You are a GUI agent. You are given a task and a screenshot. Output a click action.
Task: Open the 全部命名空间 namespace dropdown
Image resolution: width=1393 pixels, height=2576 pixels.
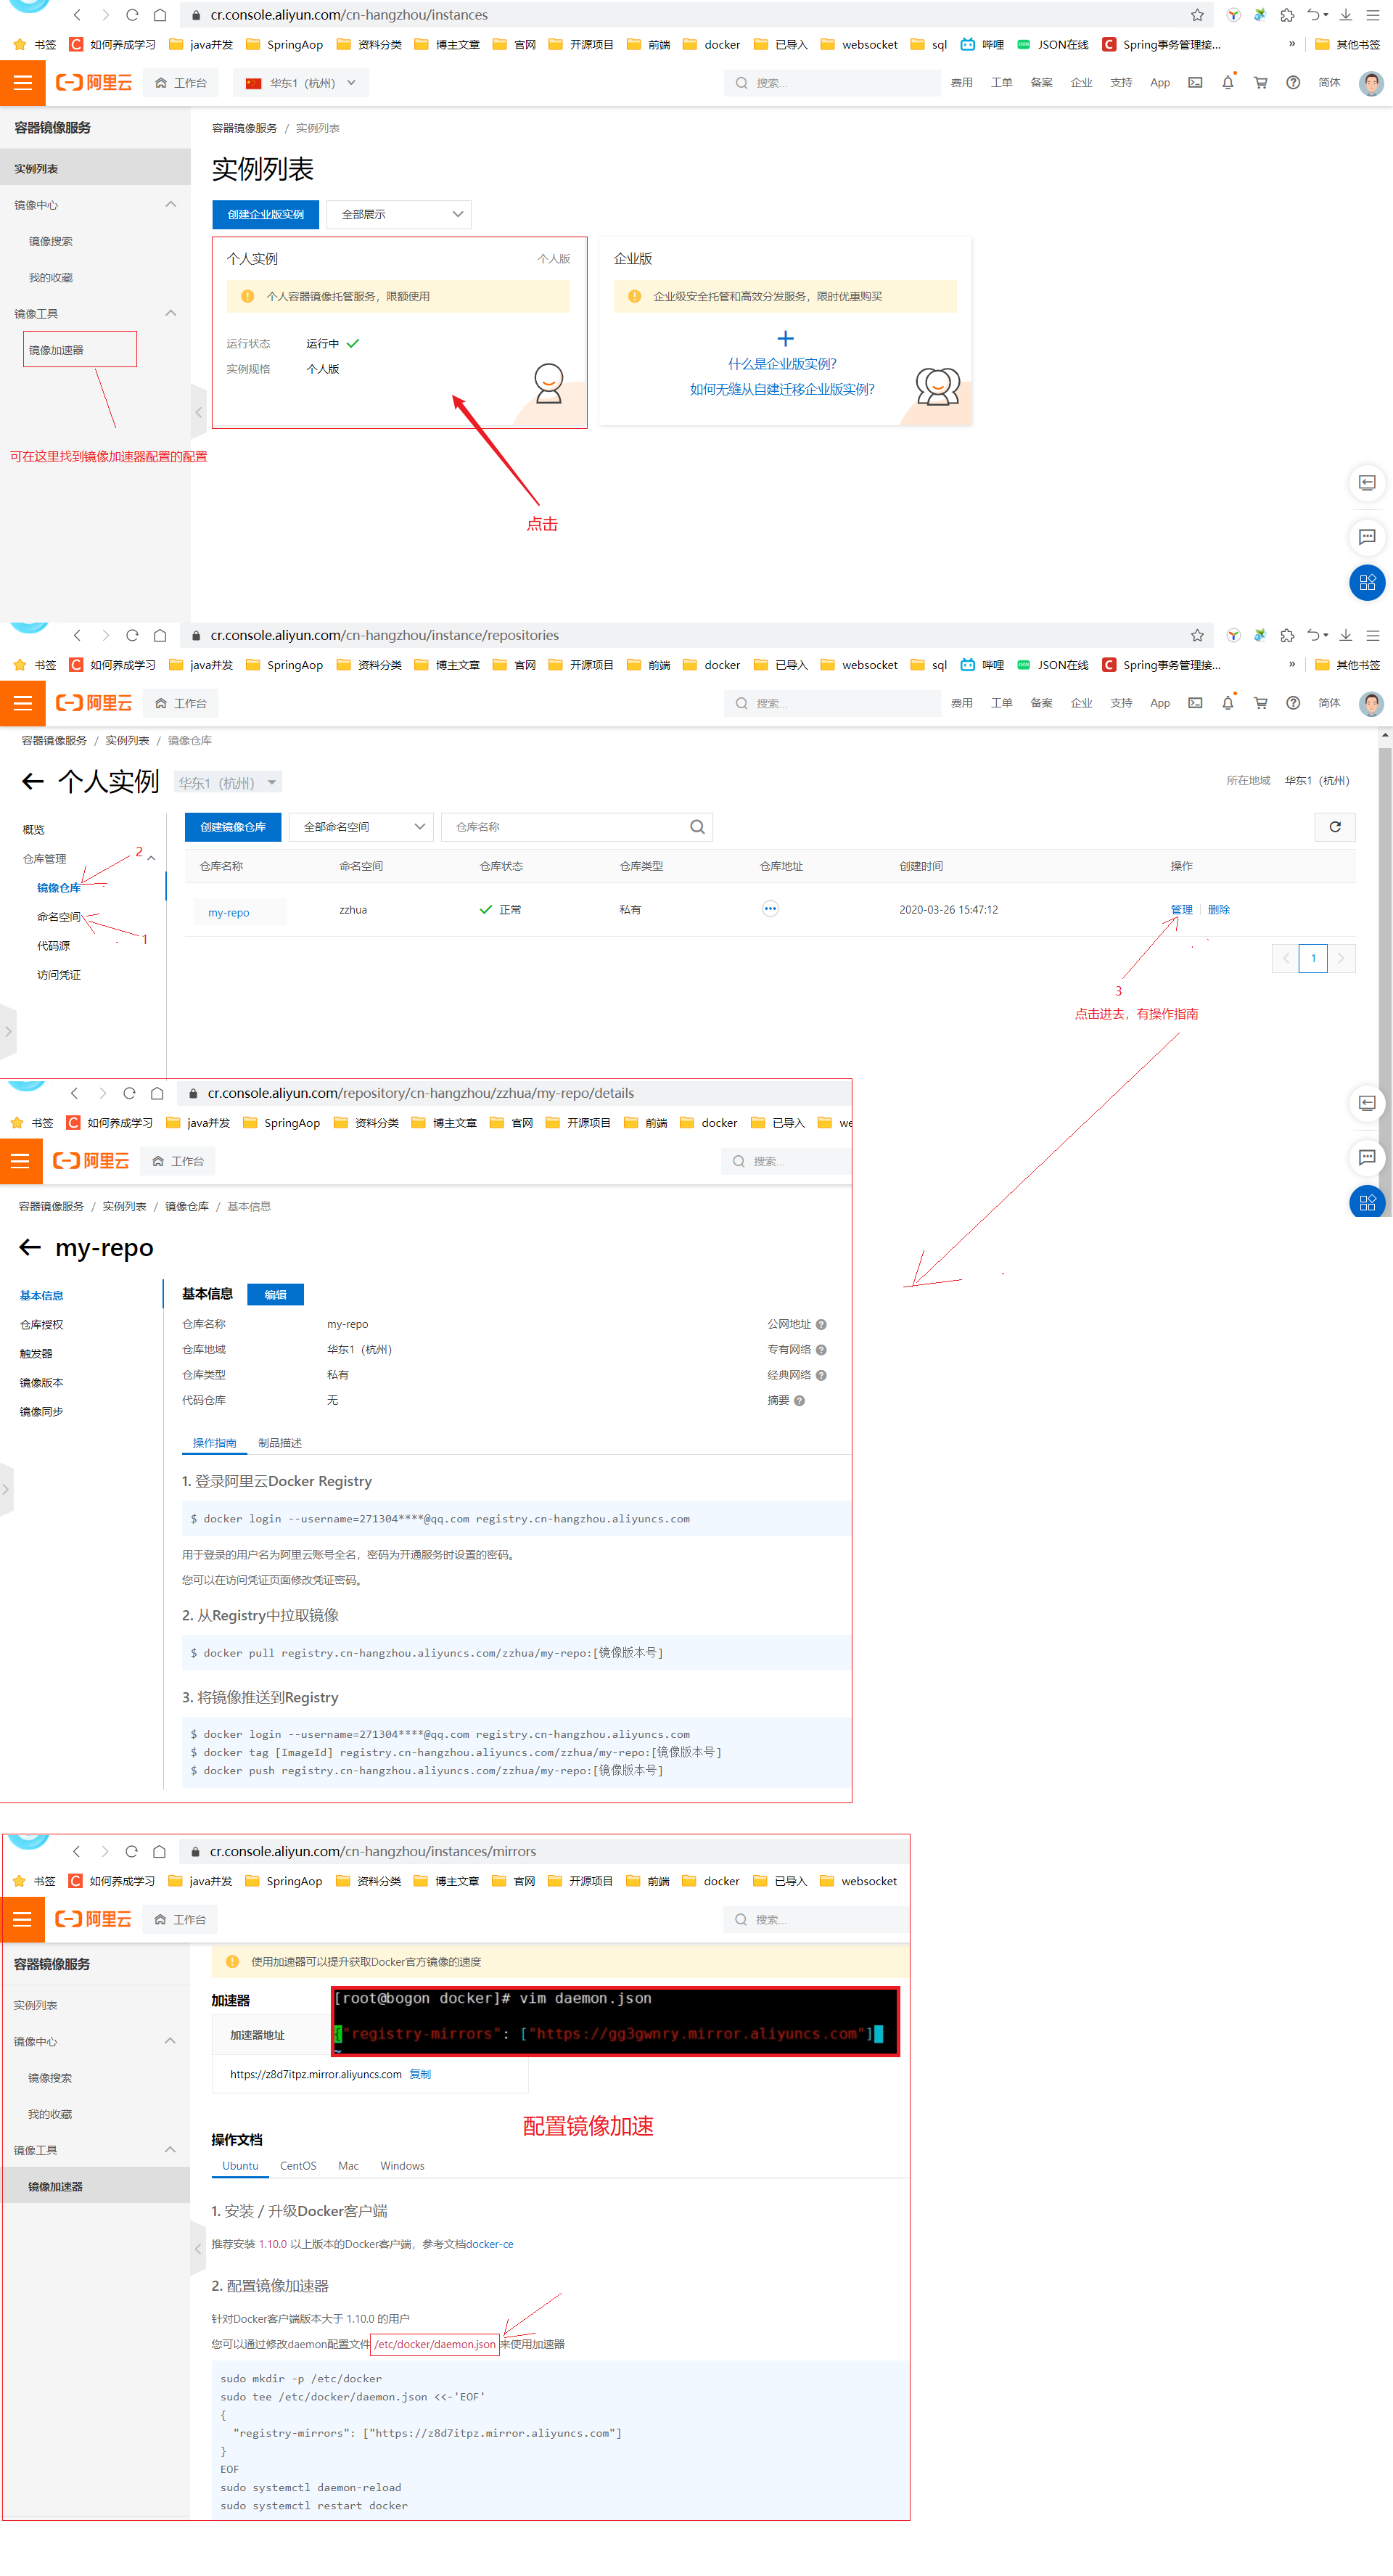point(361,827)
